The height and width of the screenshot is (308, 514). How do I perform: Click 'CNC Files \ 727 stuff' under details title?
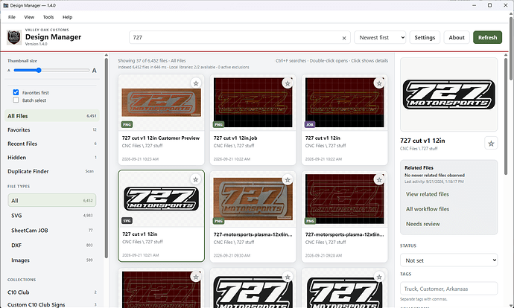[x=419, y=149]
